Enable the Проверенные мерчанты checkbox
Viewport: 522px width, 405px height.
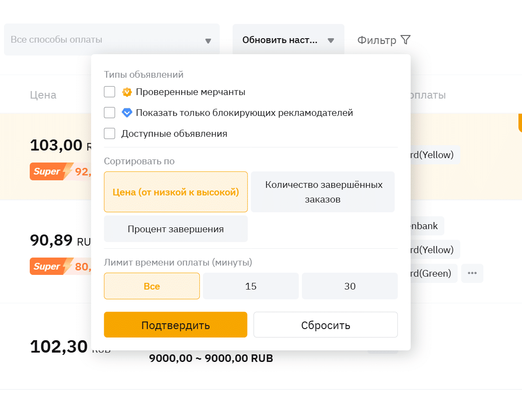tap(110, 92)
